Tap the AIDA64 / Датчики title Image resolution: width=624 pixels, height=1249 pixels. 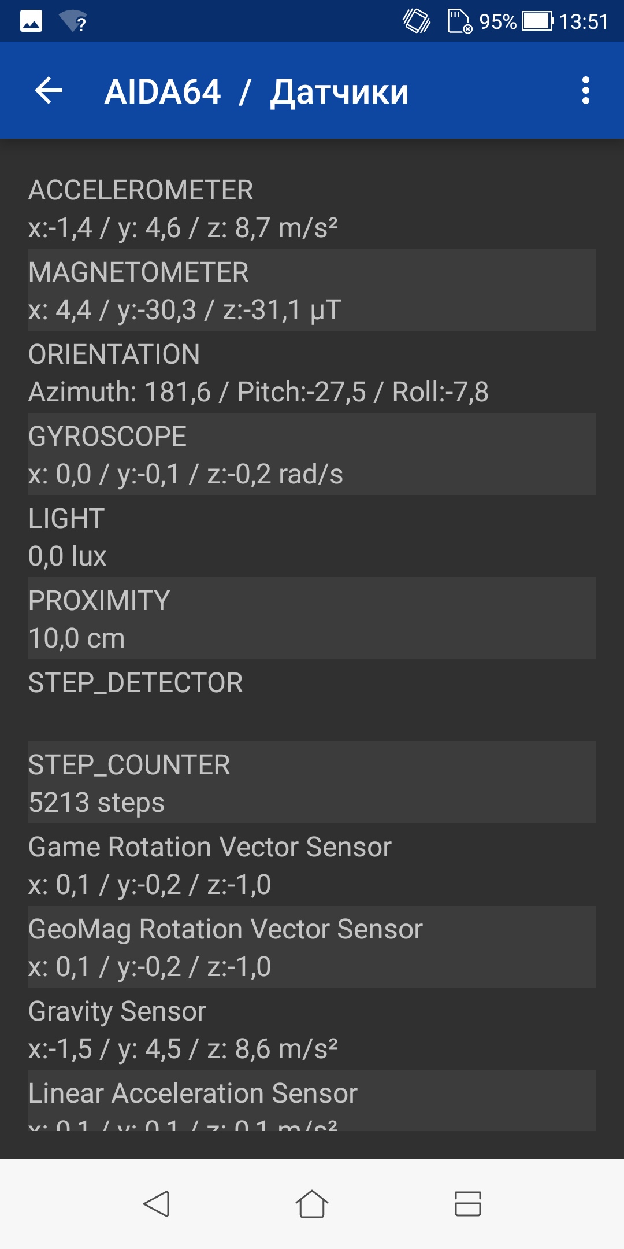click(x=257, y=92)
